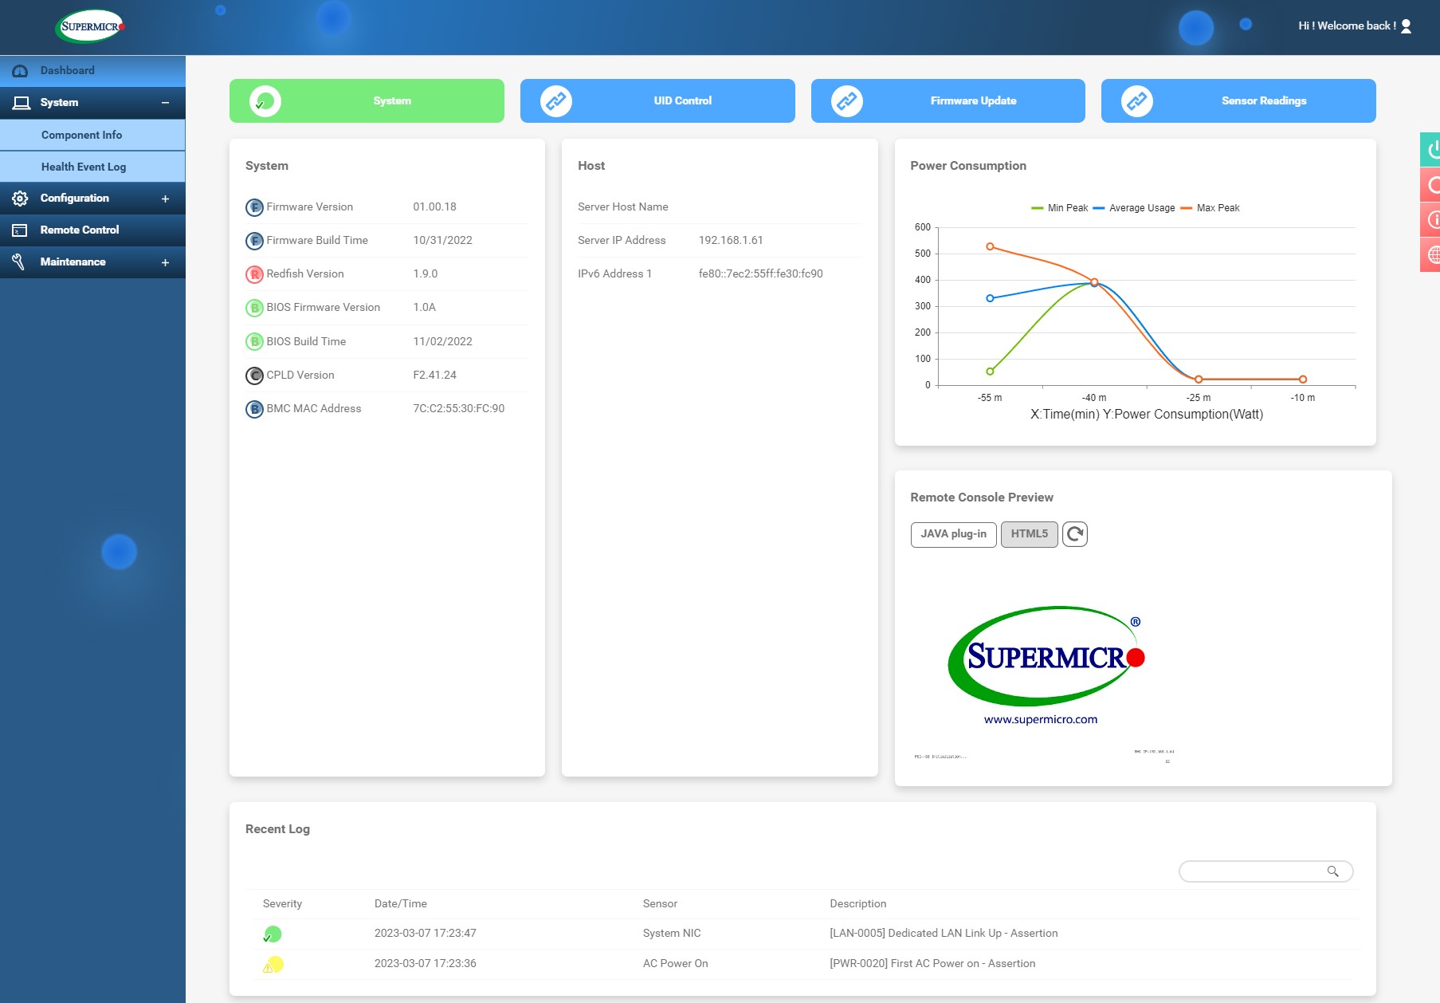
Task: Open the Firmware Update shortcut button
Action: (948, 101)
